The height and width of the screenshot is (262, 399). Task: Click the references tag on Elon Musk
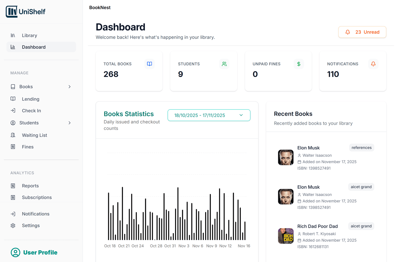click(x=361, y=148)
